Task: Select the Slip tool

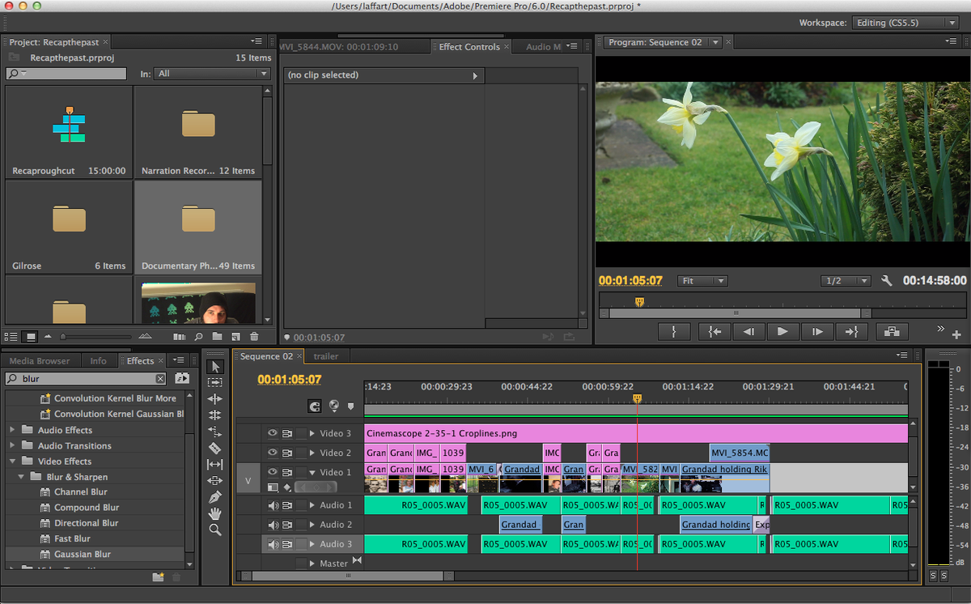Action: tap(214, 464)
